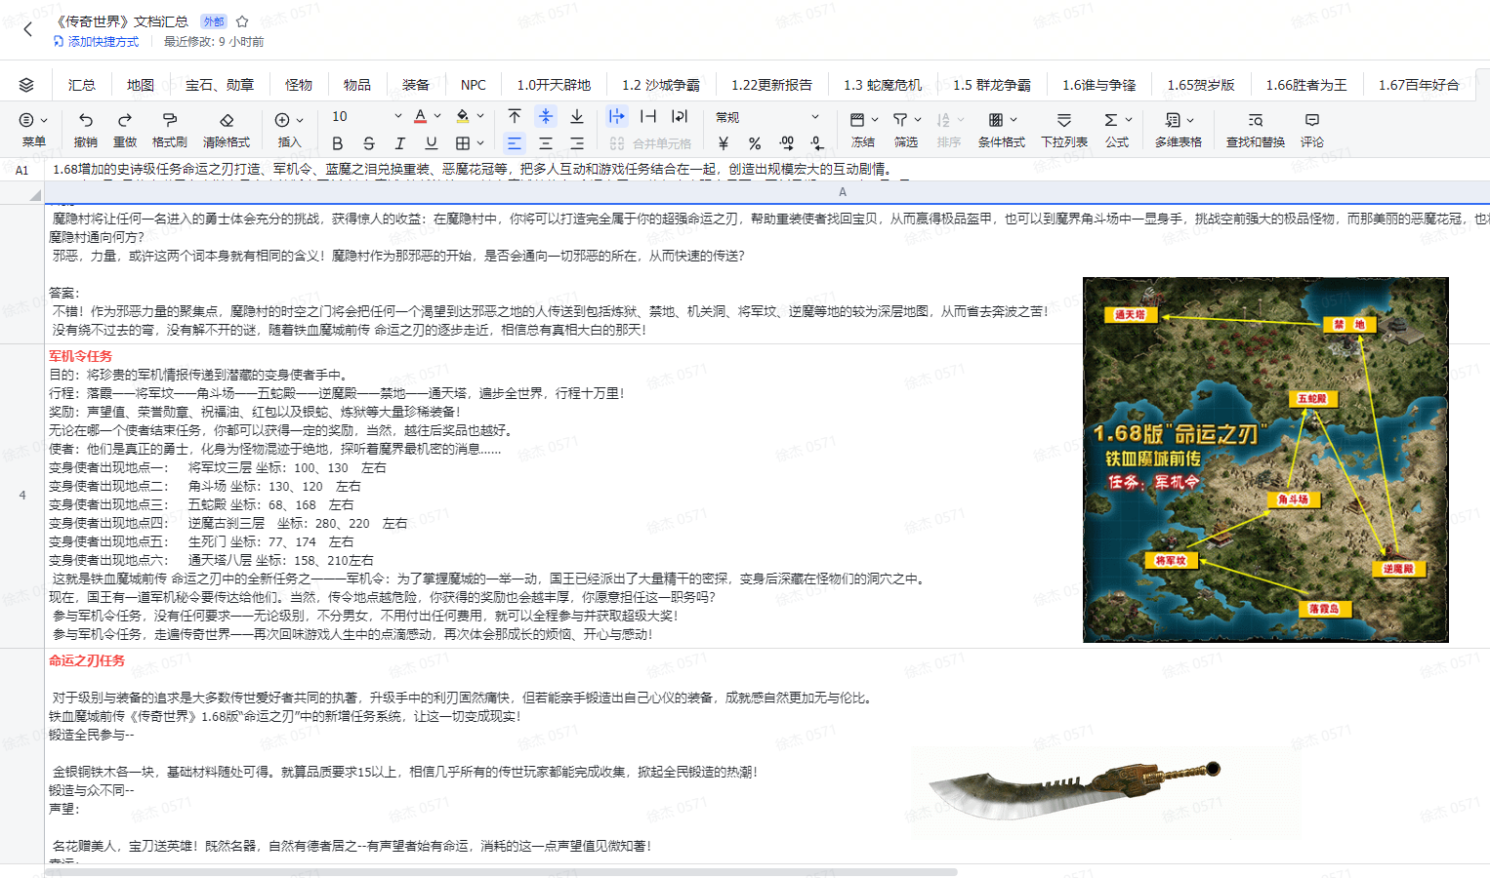1490x878 pixels.
Task: Click the currency ¥ format icon
Action: (x=724, y=142)
